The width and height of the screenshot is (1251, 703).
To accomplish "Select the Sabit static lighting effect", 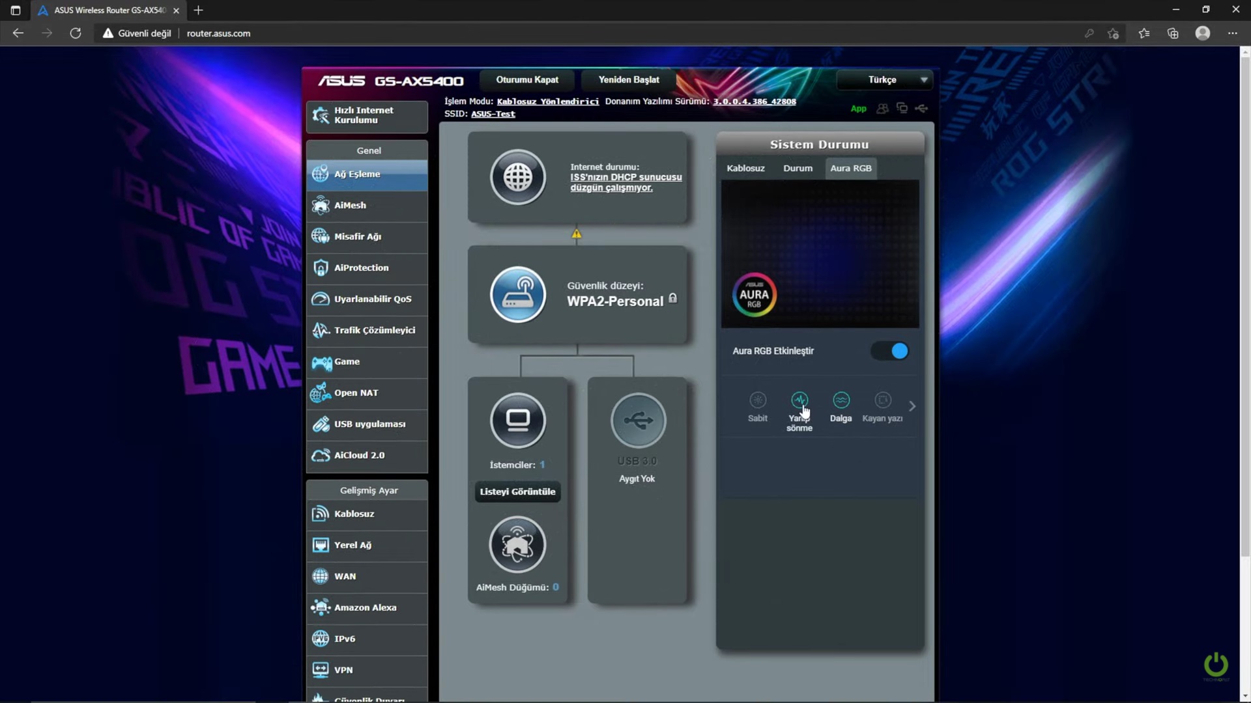I will pyautogui.click(x=757, y=400).
